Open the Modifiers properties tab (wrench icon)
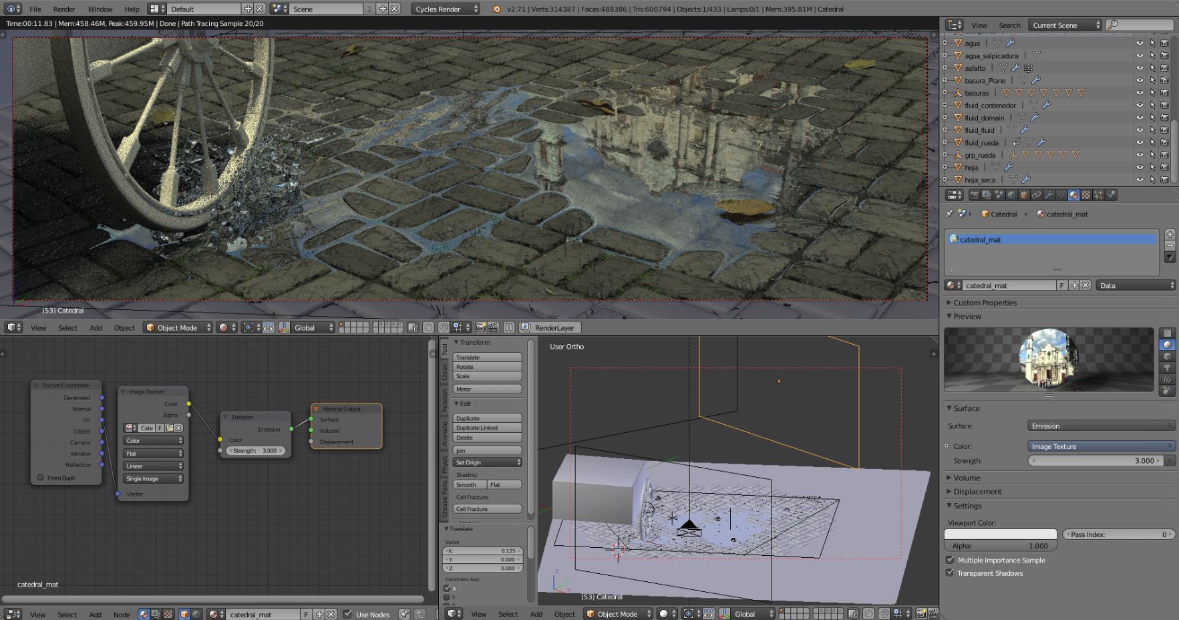The width and height of the screenshot is (1179, 620). click(1049, 195)
